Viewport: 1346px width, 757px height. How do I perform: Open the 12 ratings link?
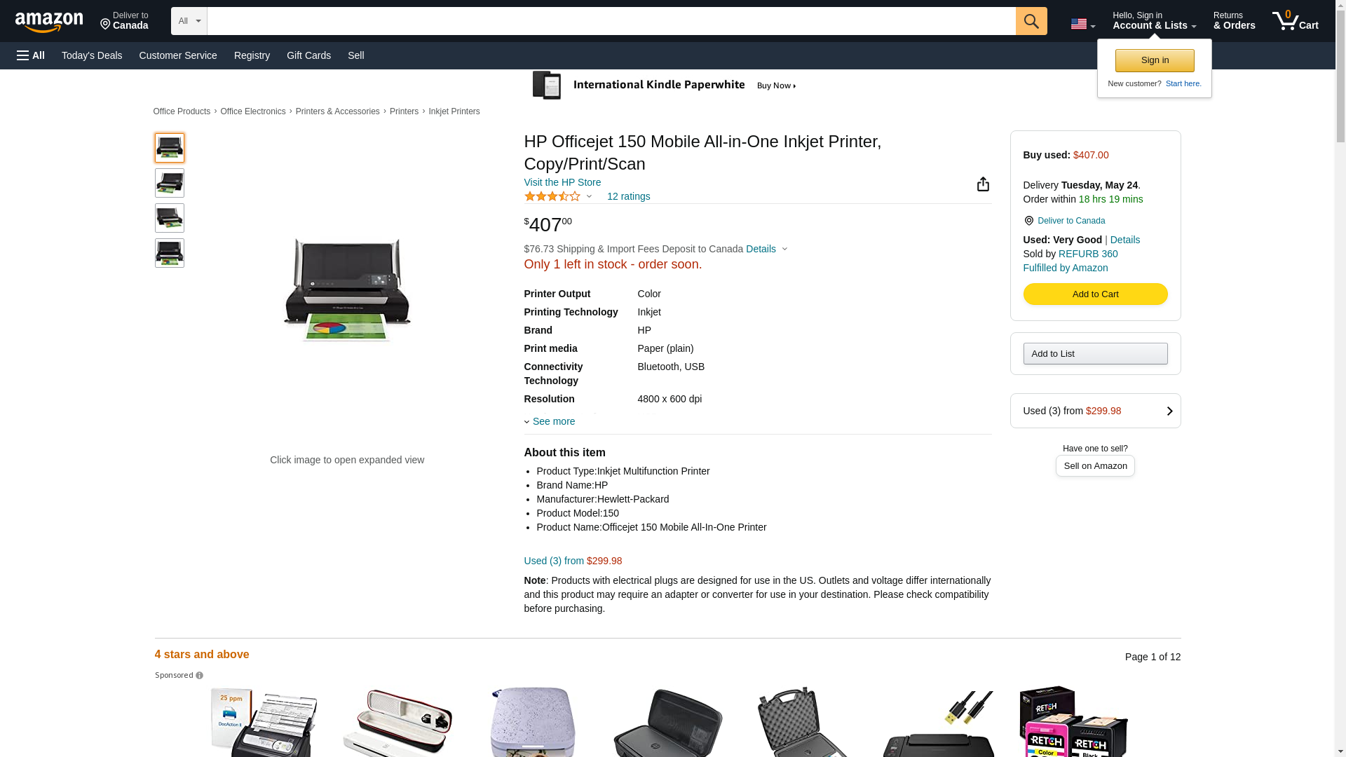(628, 197)
